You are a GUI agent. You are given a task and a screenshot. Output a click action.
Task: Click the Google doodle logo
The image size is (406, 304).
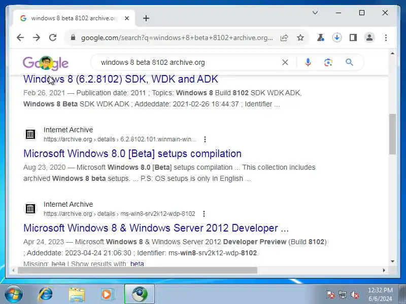click(x=46, y=63)
